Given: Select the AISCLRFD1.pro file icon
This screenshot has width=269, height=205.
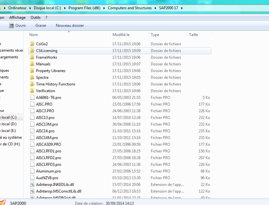Looking at the screenshot, I should [x=32, y=151].
